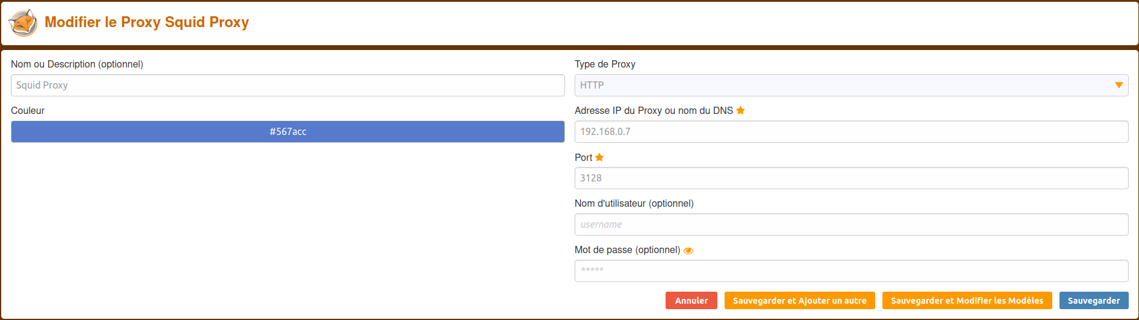The image size is (1139, 320).
Task: Open the color picker showing #567acc
Action: pyautogui.click(x=287, y=132)
